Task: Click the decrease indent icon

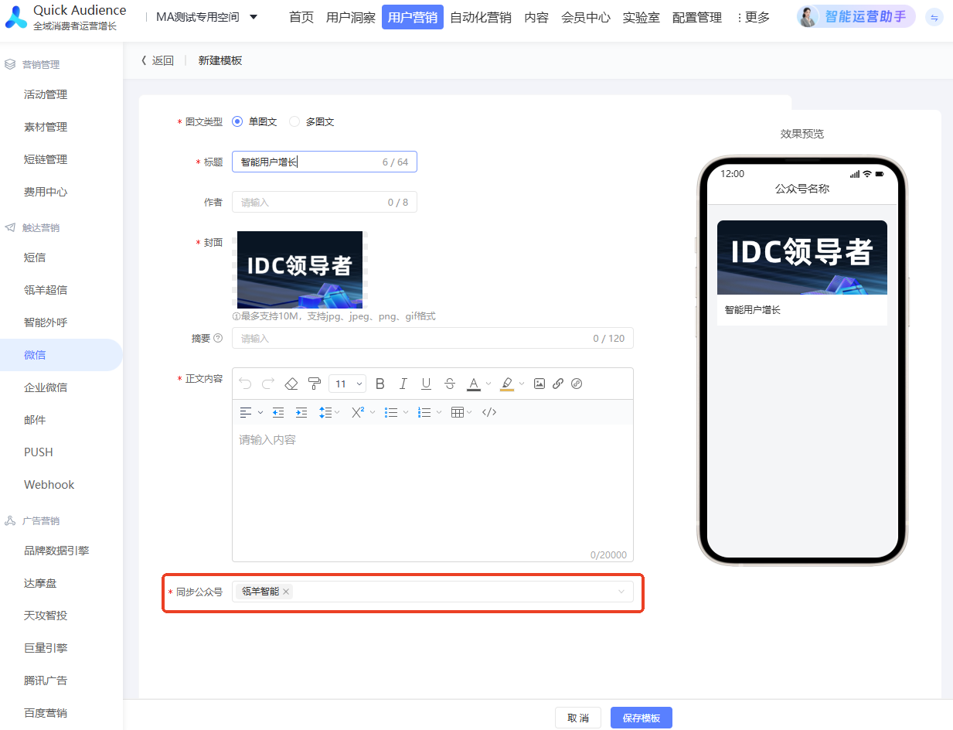Action: (278, 412)
